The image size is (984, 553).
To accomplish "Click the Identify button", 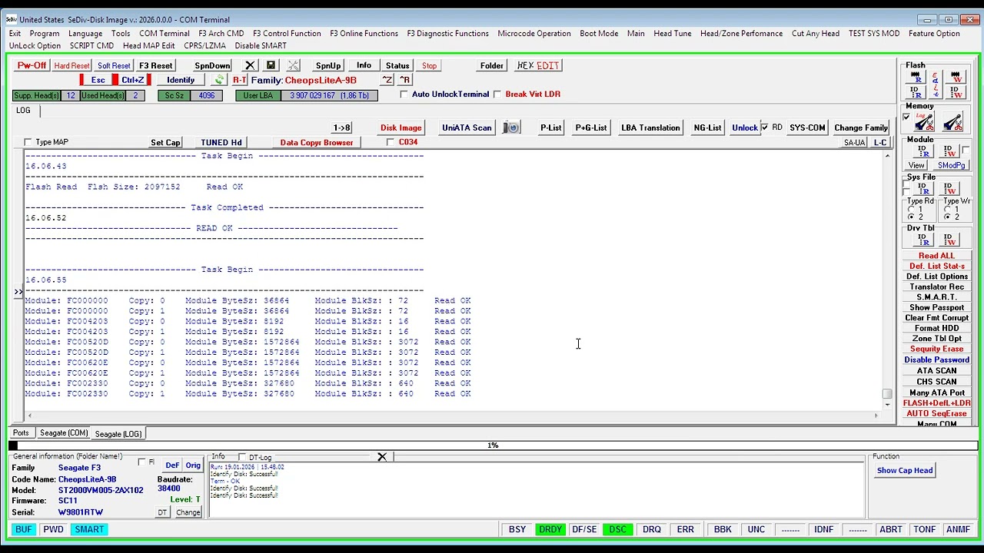I will coord(181,80).
